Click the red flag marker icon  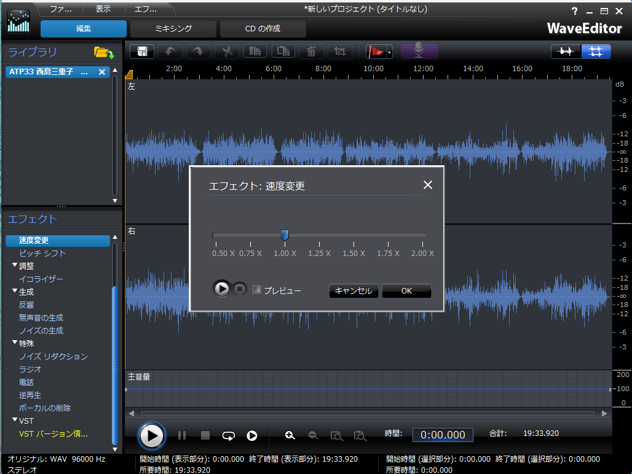tap(375, 52)
